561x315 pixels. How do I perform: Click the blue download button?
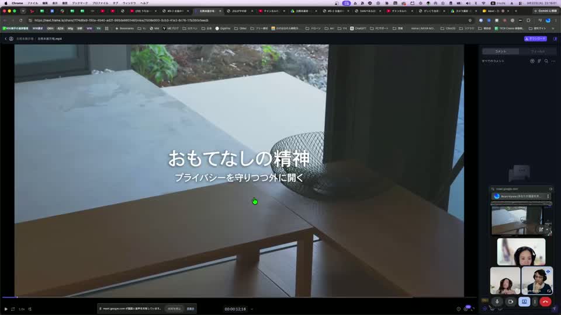point(535,38)
